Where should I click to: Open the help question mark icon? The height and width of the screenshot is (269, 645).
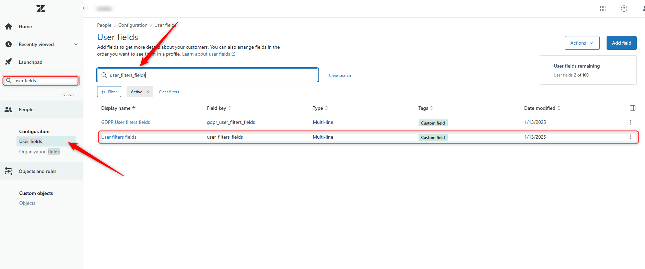click(624, 9)
